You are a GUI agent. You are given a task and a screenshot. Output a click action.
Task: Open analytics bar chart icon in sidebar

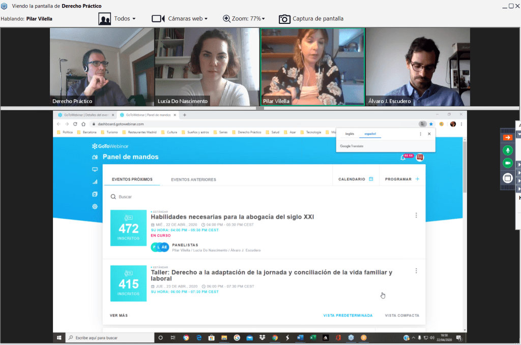tap(95, 182)
